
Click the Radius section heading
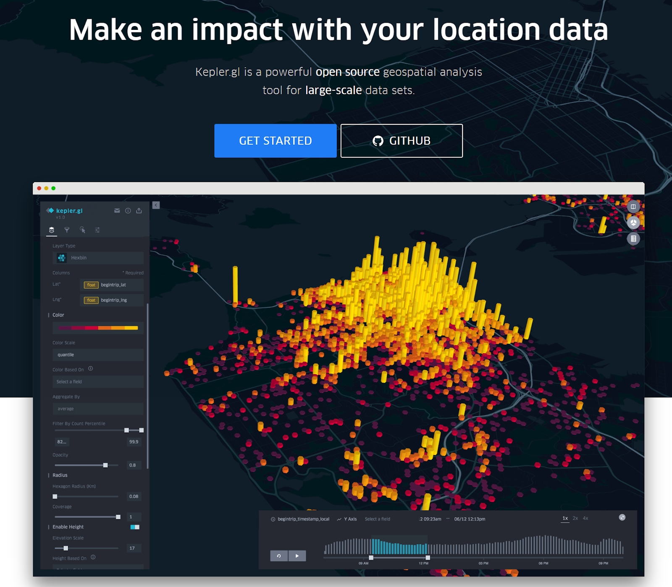(60, 475)
